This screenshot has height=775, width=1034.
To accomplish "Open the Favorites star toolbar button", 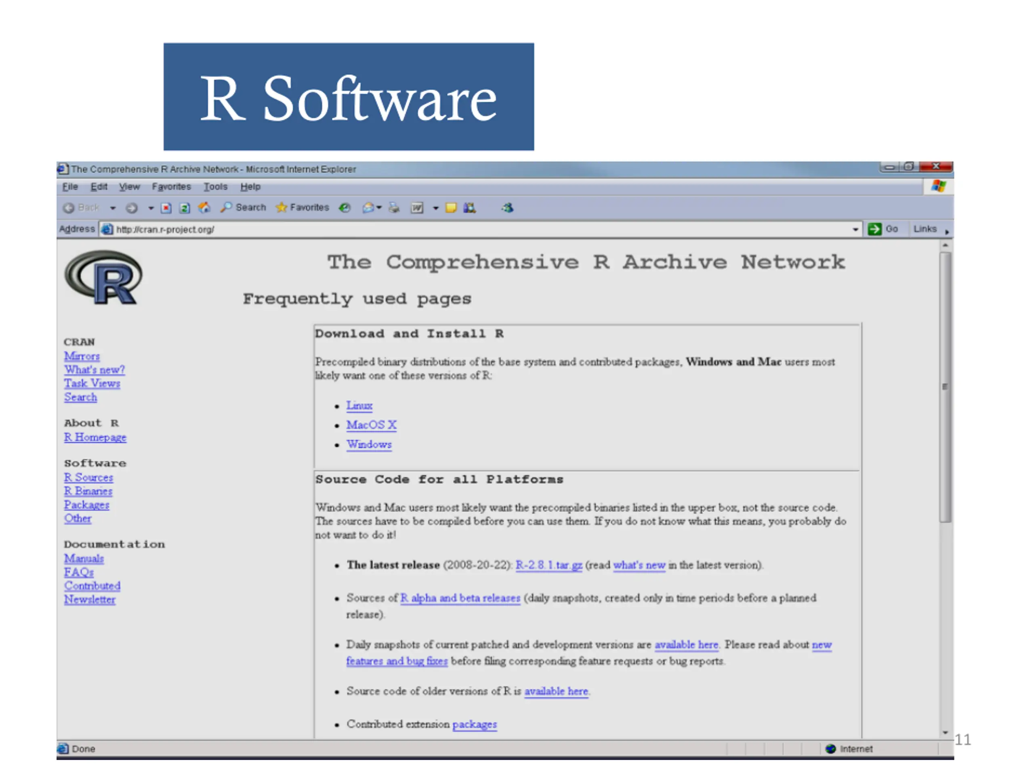I will tap(303, 207).
